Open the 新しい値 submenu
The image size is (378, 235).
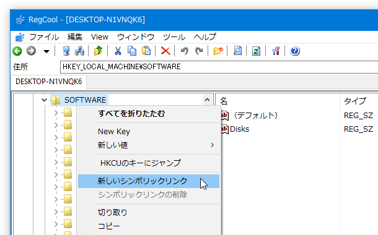coord(149,145)
